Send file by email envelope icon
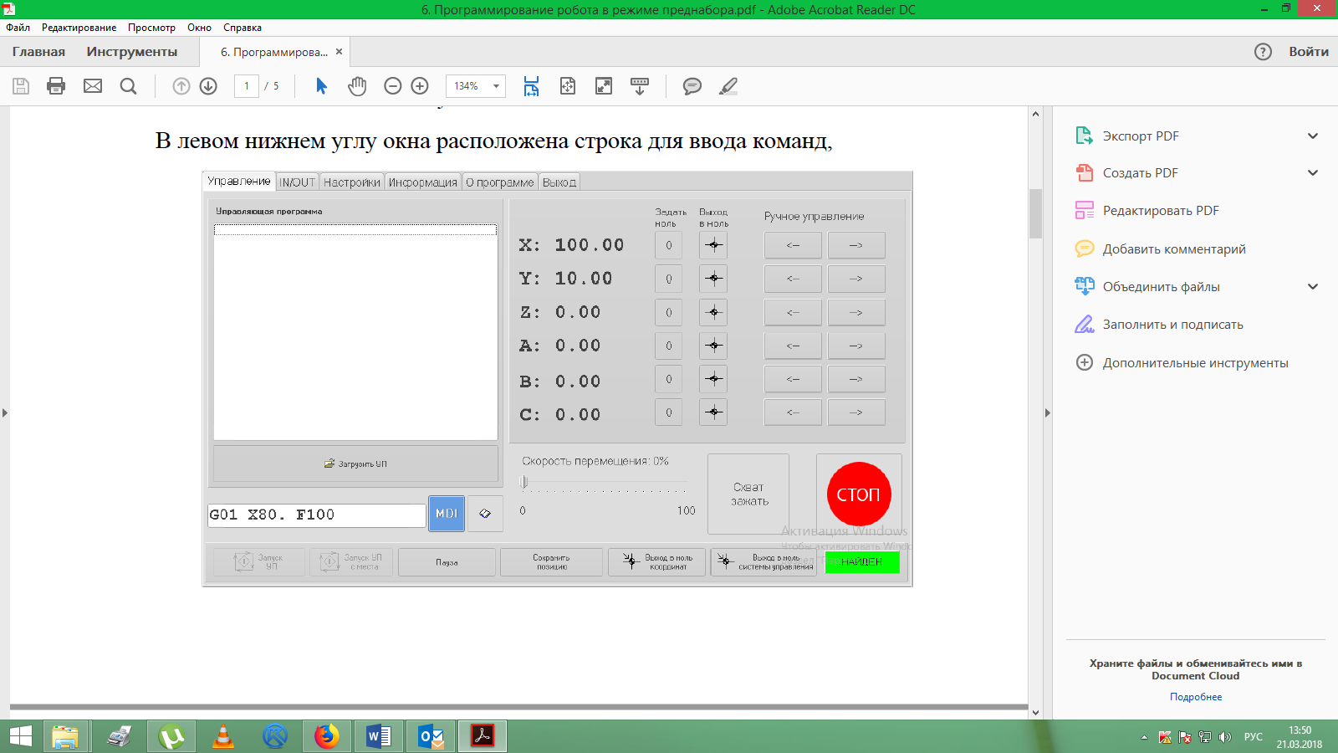 tap(93, 86)
